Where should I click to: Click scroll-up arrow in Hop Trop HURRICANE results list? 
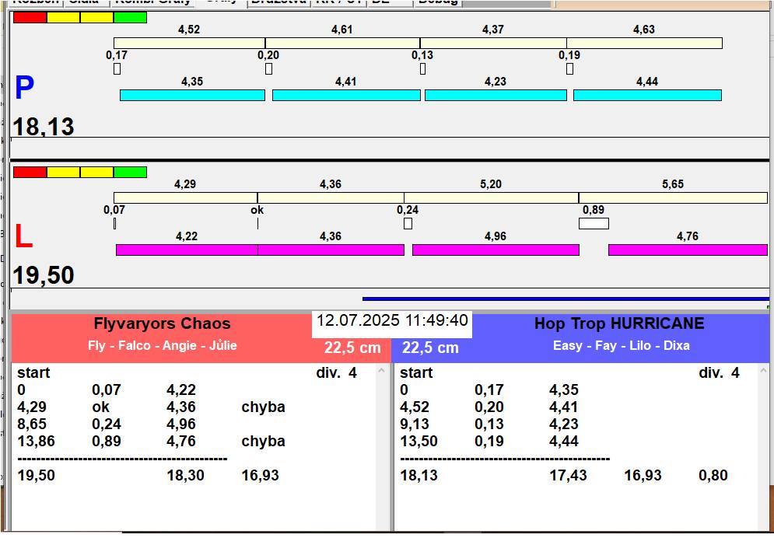coord(764,370)
